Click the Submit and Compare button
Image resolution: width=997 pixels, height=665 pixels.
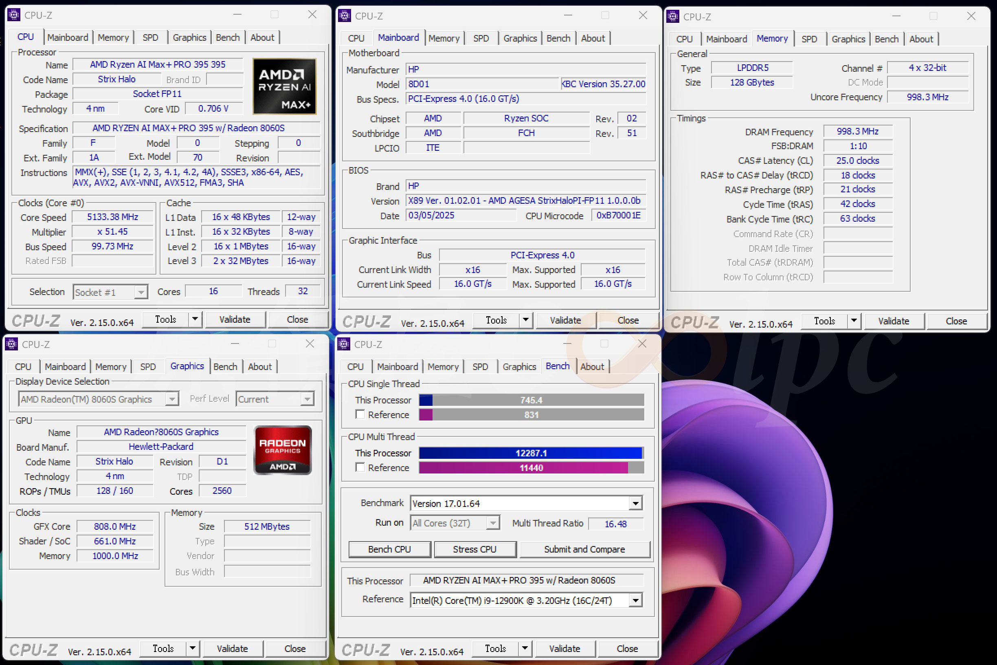(584, 549)
